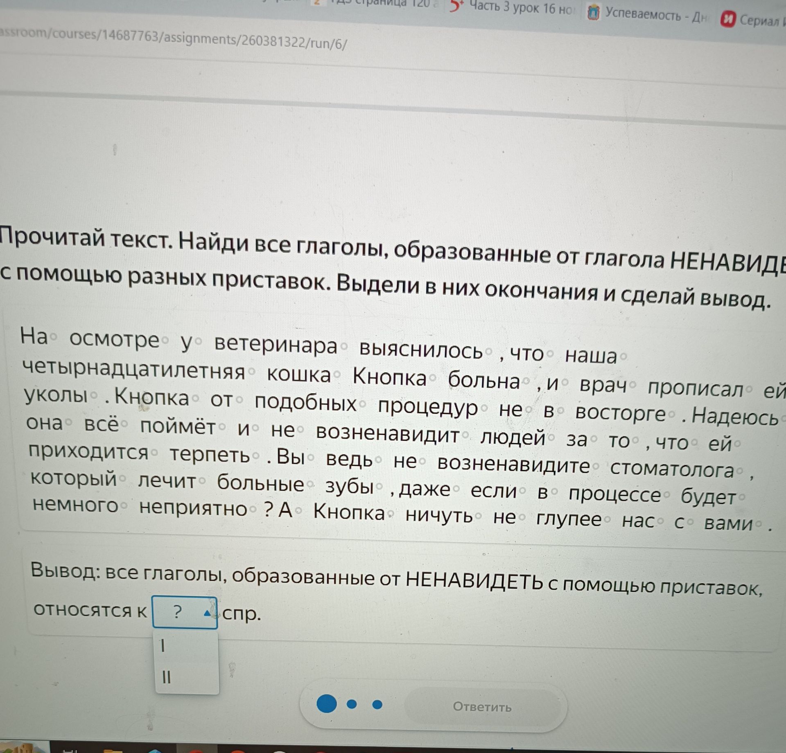Select the word 'терпеть' in text
The width and height of the screenshot is (786, 753).
210,455
